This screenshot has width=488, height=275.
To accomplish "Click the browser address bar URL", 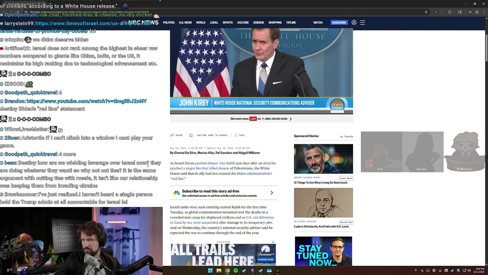I will click(x=89, y=12).
